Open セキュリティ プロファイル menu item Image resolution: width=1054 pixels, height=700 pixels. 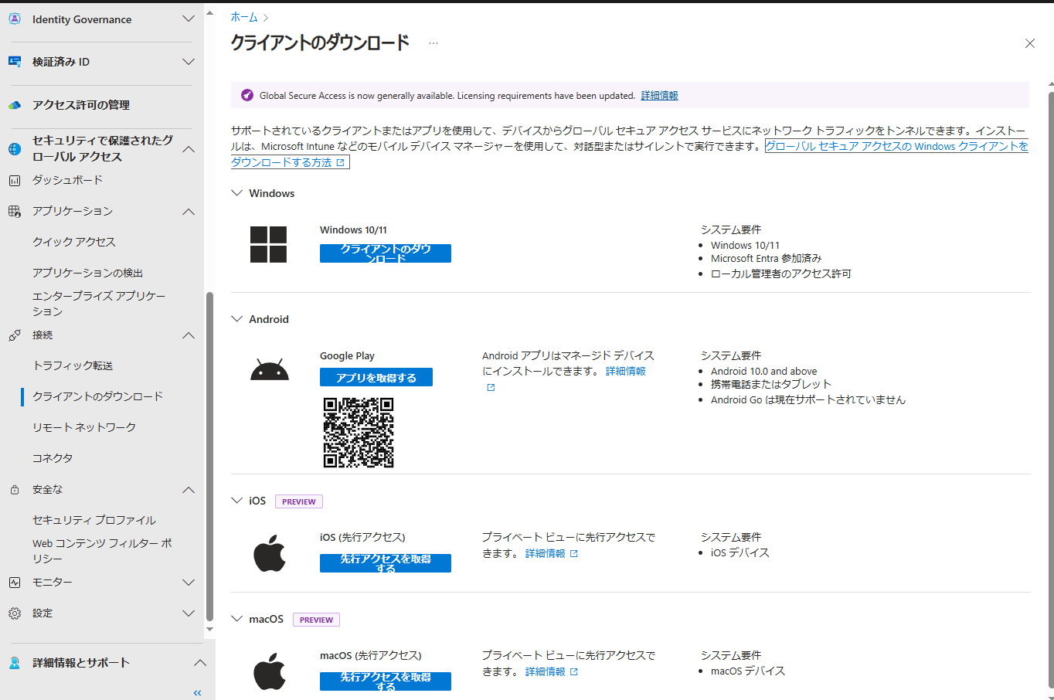coord(94,520)
